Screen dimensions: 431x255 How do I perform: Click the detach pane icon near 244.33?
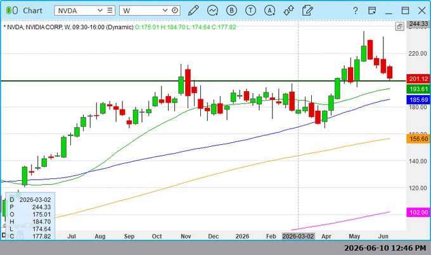tap(400, 27)
